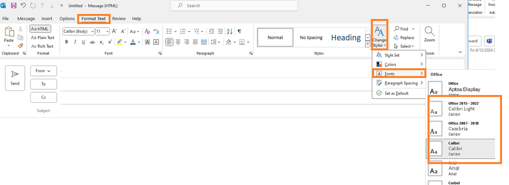Open the font size 11 dropdown
Screen dimensions: 509x185
point(107,31)
